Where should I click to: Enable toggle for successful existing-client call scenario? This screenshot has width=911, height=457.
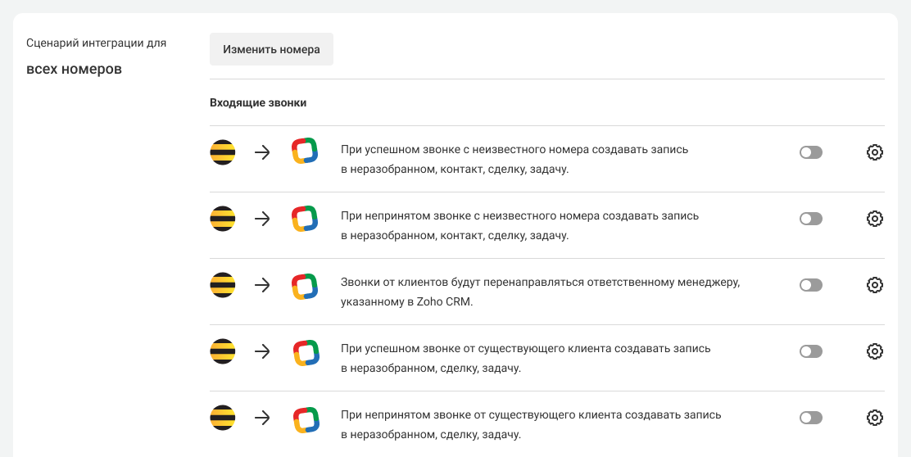[810, 351]
